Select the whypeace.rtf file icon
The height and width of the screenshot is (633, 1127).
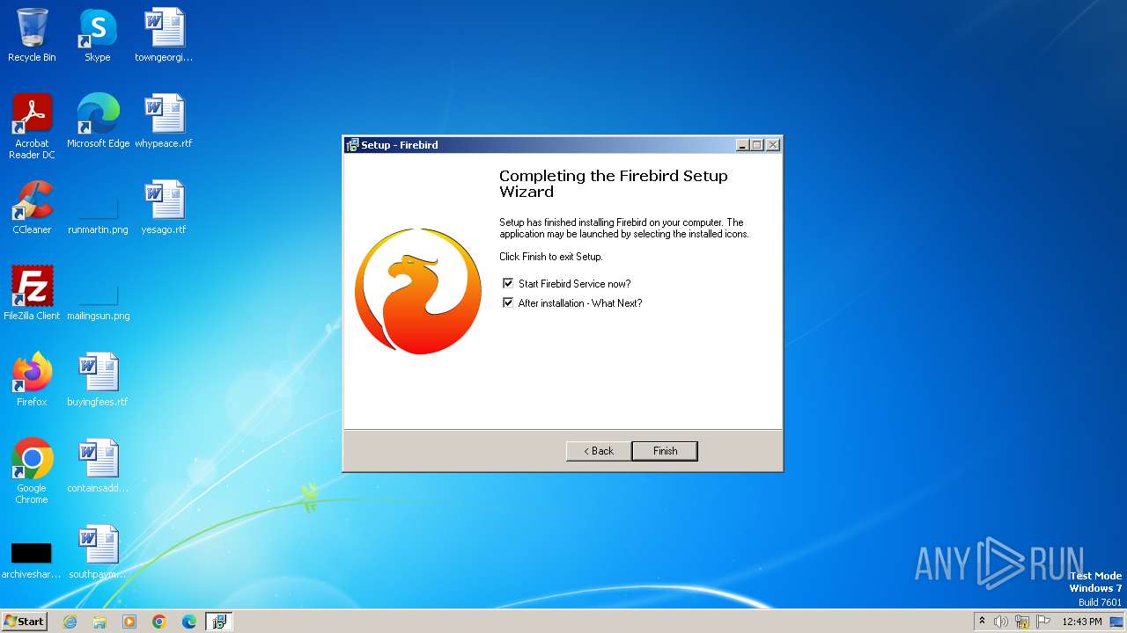164,121
